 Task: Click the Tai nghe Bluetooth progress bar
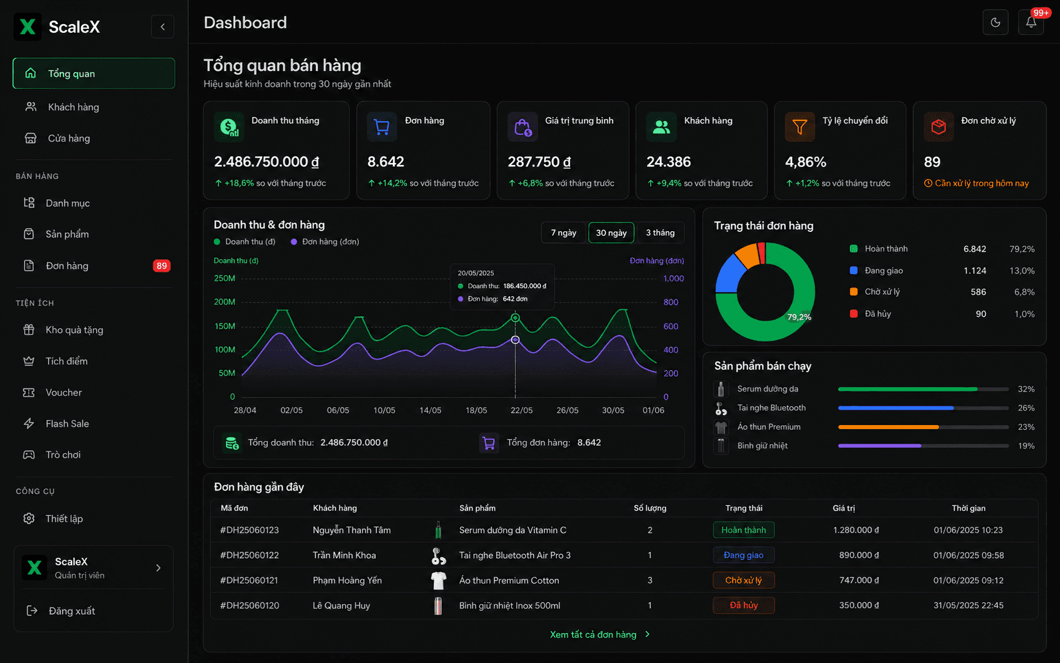pos(924,408)
